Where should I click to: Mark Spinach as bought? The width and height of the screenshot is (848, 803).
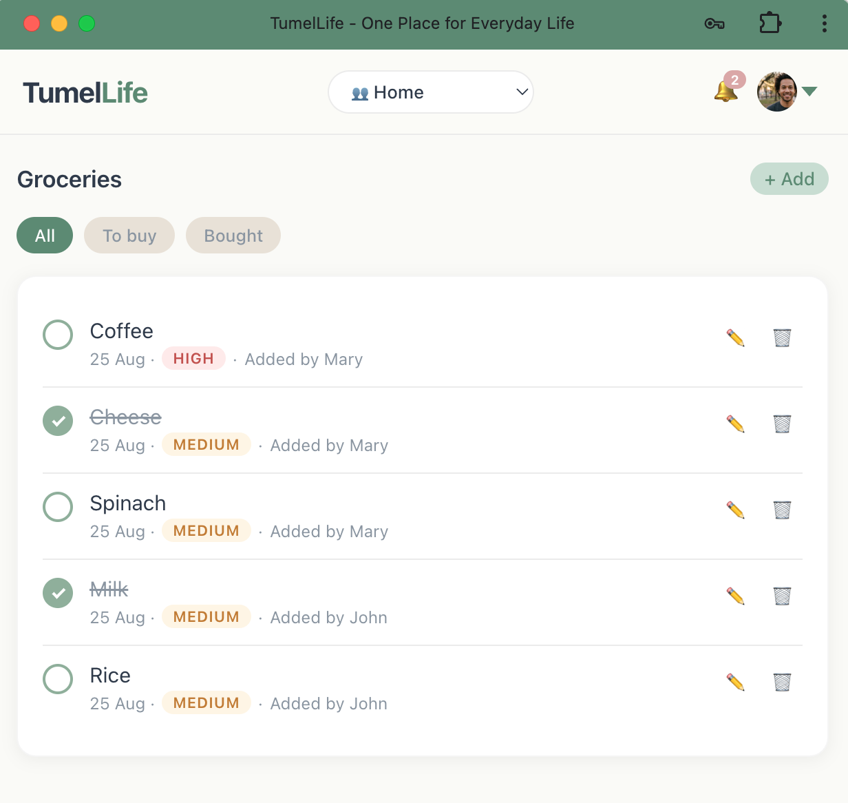58,507
